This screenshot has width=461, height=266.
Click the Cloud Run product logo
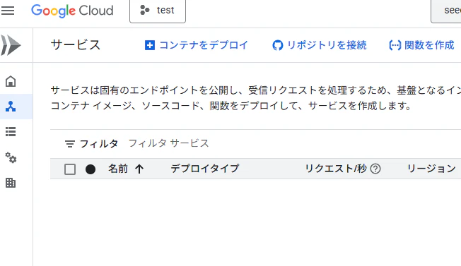[11, 45]
